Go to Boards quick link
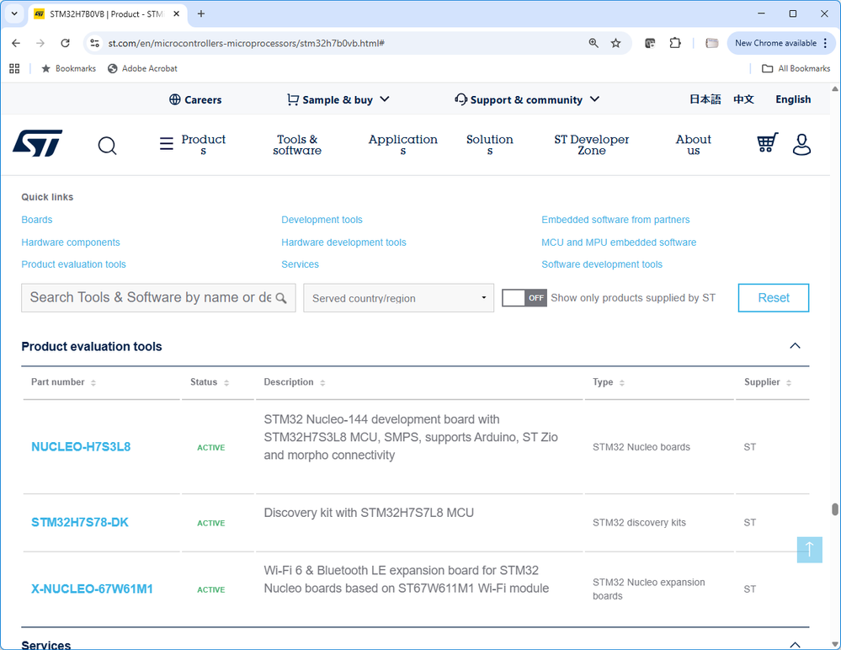Viewport: 841px width, 650px height. 37,220
